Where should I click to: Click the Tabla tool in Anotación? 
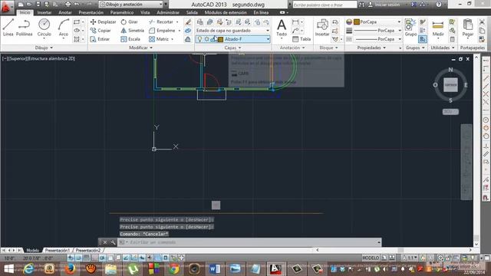[302, 39]
